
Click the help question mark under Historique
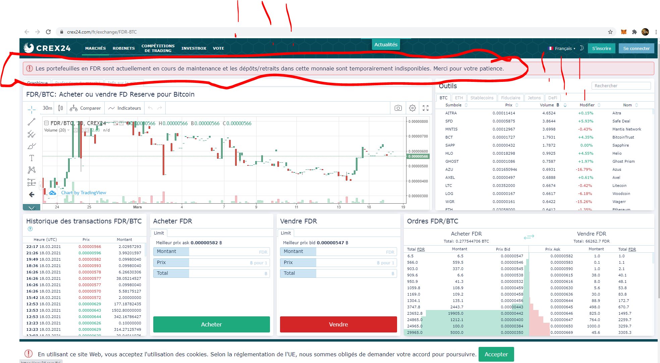[30, 229]
